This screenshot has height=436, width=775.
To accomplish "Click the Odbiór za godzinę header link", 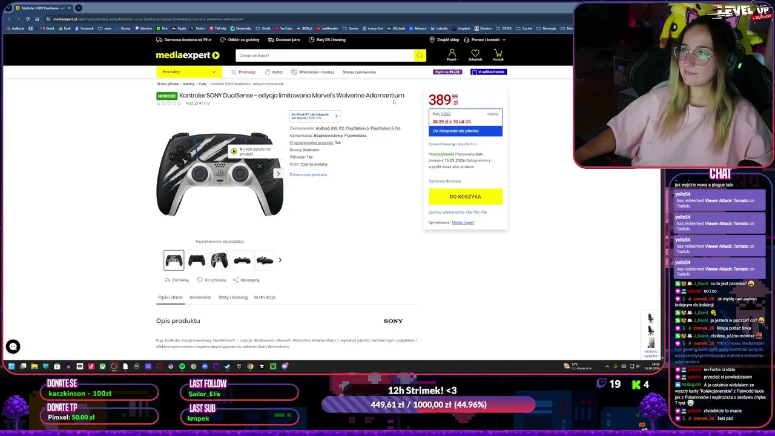I will [239, 40].
